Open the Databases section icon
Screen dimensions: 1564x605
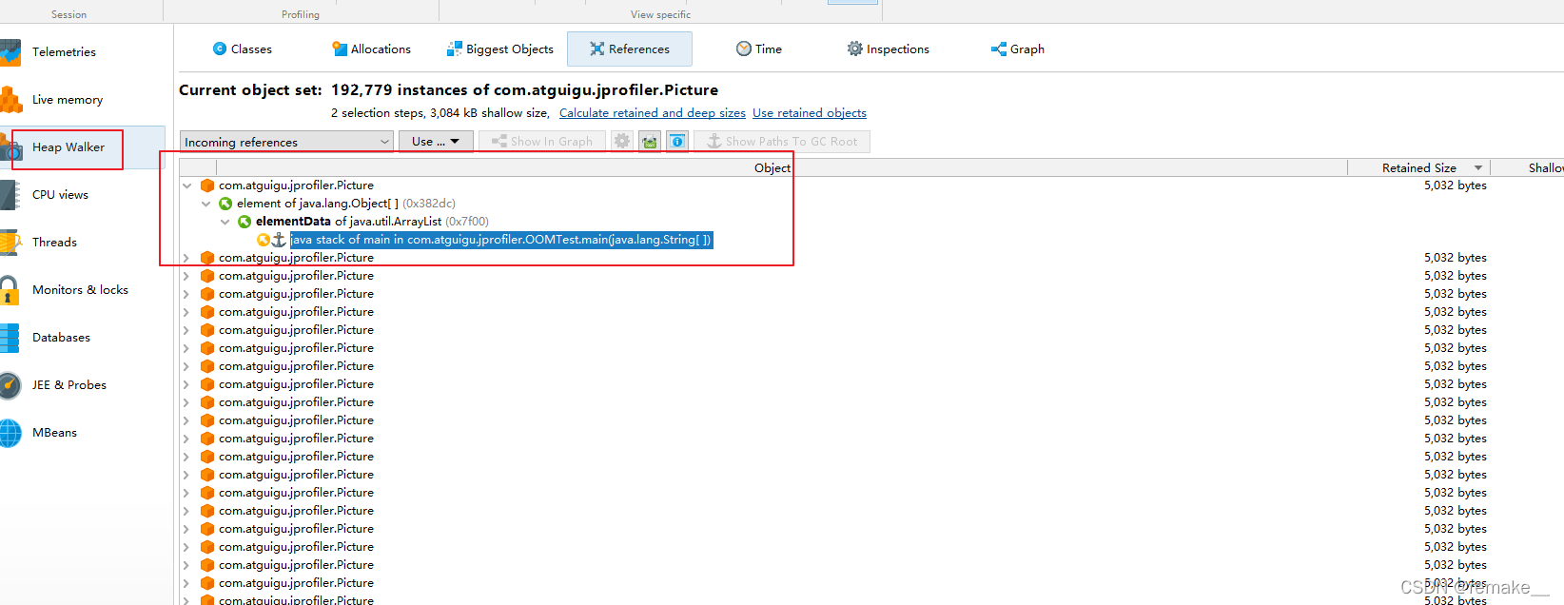10,338
